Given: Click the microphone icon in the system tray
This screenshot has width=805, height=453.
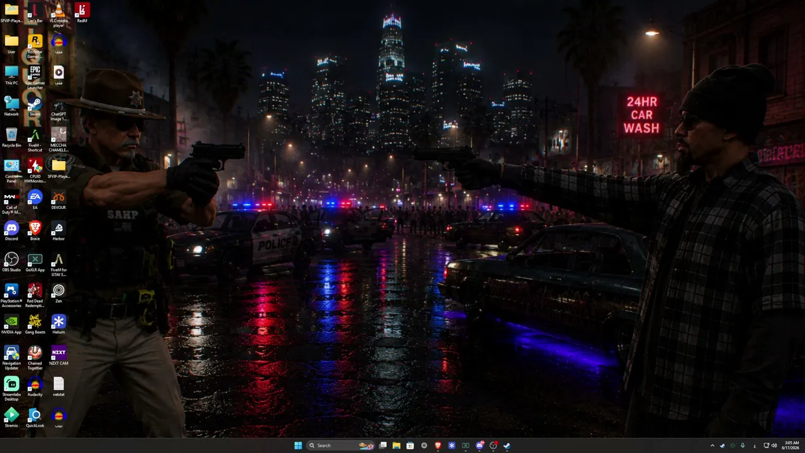Looking at the screenshot, I should point(743,445).
